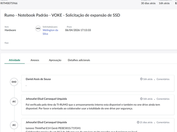
Task: Click the clock icon in Daniel Assis's entry
Action: 141,79
